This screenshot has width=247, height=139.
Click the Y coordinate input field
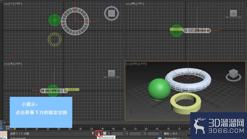[x=135, y=134]
